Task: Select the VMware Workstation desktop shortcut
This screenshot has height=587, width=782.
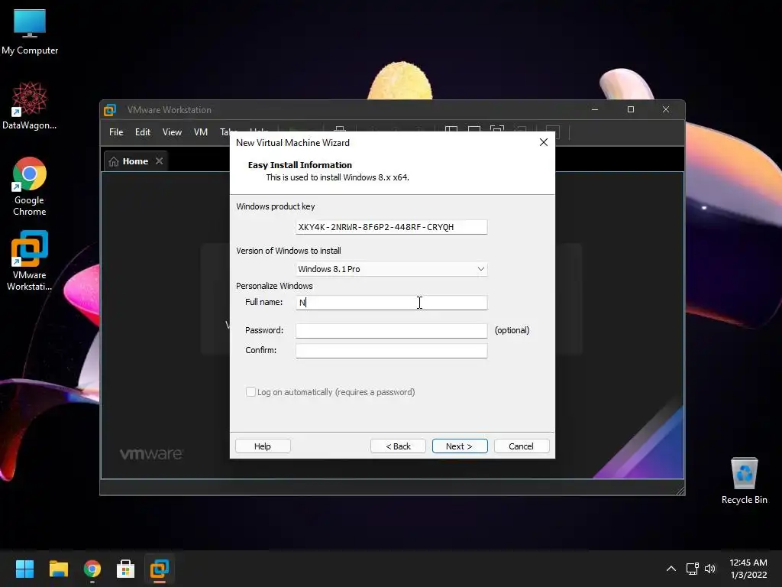Action: click(x=30, y=260)
